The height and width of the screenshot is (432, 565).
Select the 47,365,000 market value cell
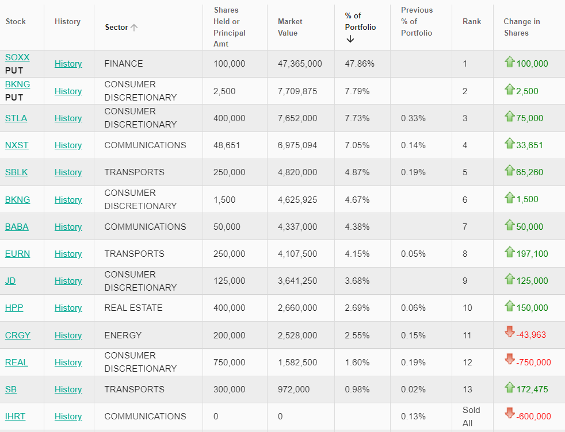[x=300, y=64]
